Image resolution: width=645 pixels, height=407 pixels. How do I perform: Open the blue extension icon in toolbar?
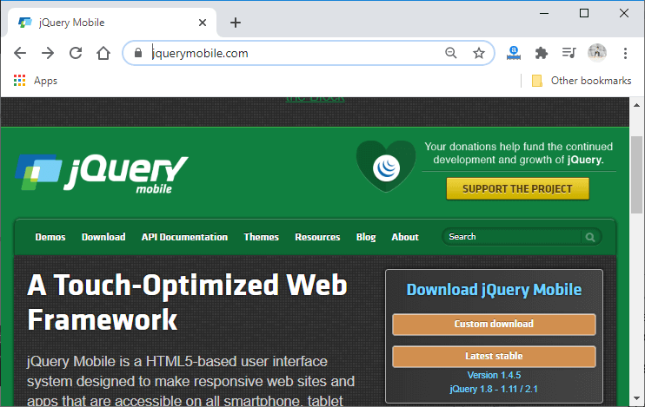click(514, 53)
